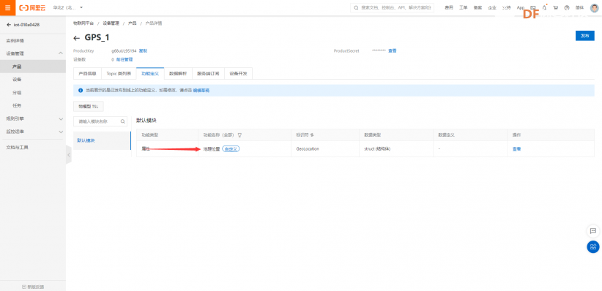
Task: Open the App link in top bar
Action: tap(521, 7)
